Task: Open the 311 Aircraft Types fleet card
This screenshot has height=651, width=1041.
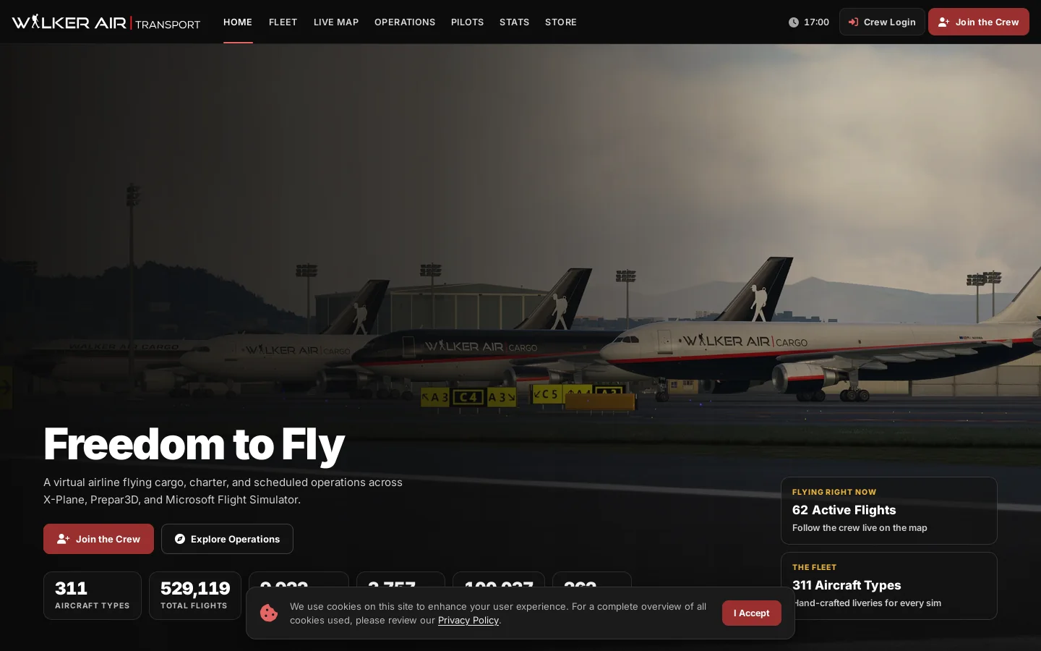Action: (889, 586)
